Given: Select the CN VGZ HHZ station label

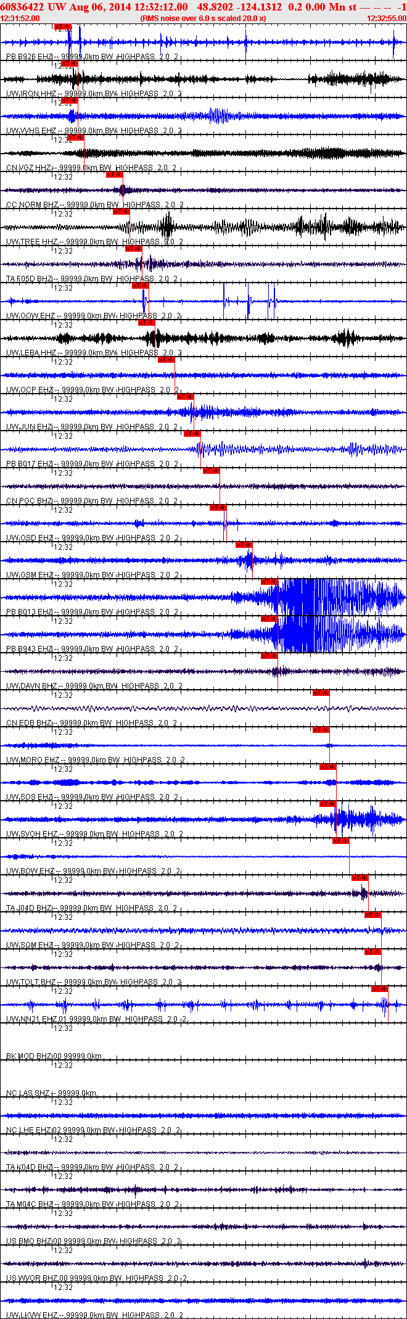Looking at the screenshot, I should pos(29,167).
